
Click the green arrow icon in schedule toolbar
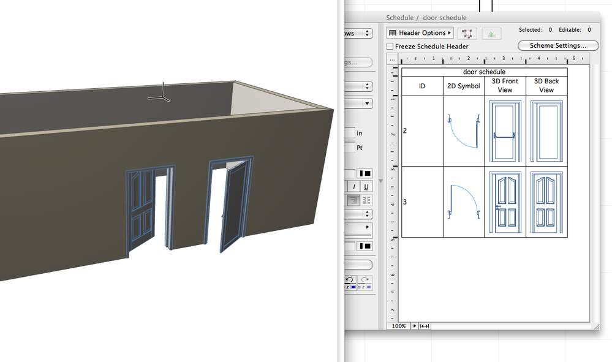[x=491, y=33]
